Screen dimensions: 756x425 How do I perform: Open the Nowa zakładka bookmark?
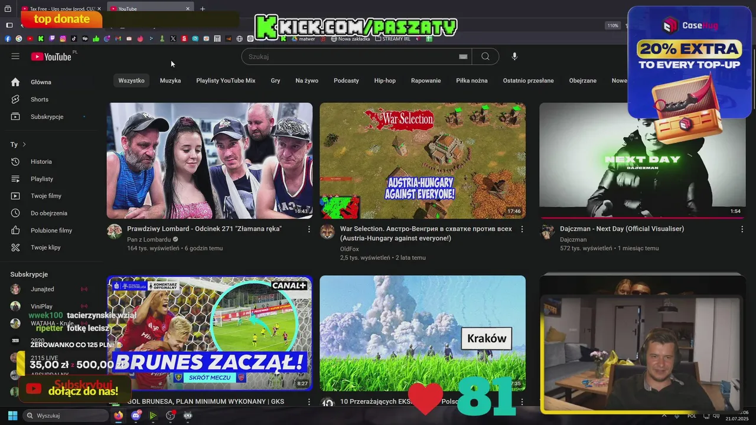[x=350, y=39]
